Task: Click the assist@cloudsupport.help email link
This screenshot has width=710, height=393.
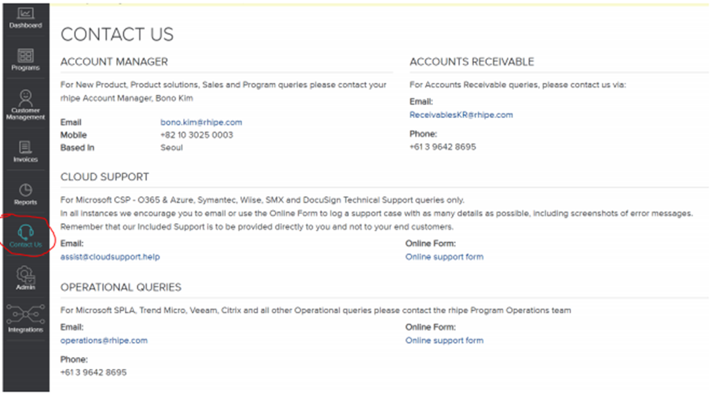Action: click(x=110, y=257)
